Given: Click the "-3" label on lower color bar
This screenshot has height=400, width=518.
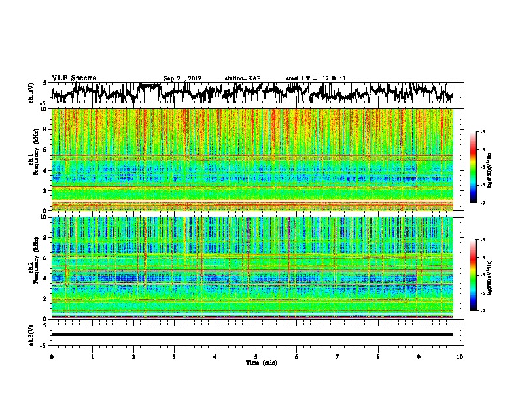Looking at the screenshot, I should click(x=483, y=240).
